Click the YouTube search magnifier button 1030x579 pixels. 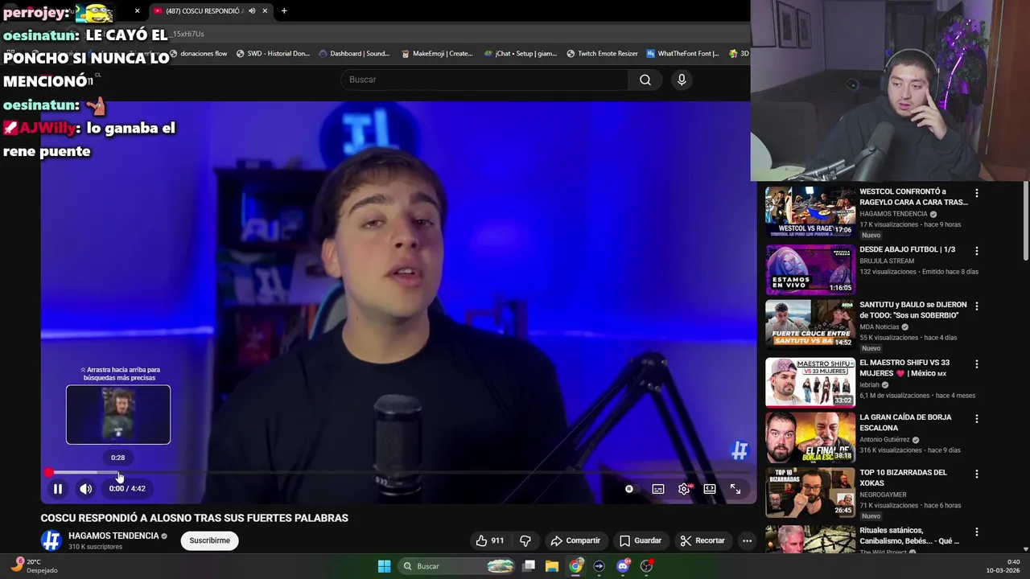645,80
